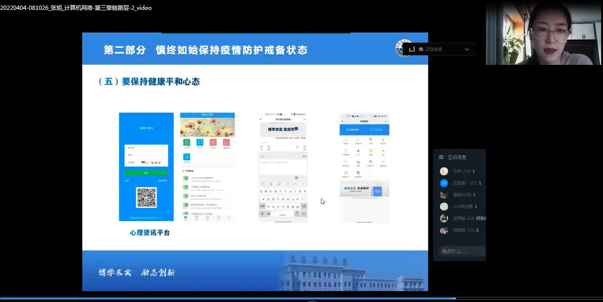The image size is (603, 302).
Task: Click the presenter webcam thumbnail
Action: click(544, 33)
